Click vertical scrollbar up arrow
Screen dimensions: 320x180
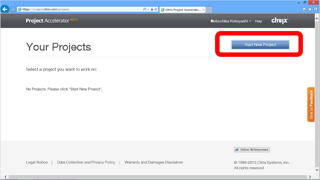(x=317, y=19)
